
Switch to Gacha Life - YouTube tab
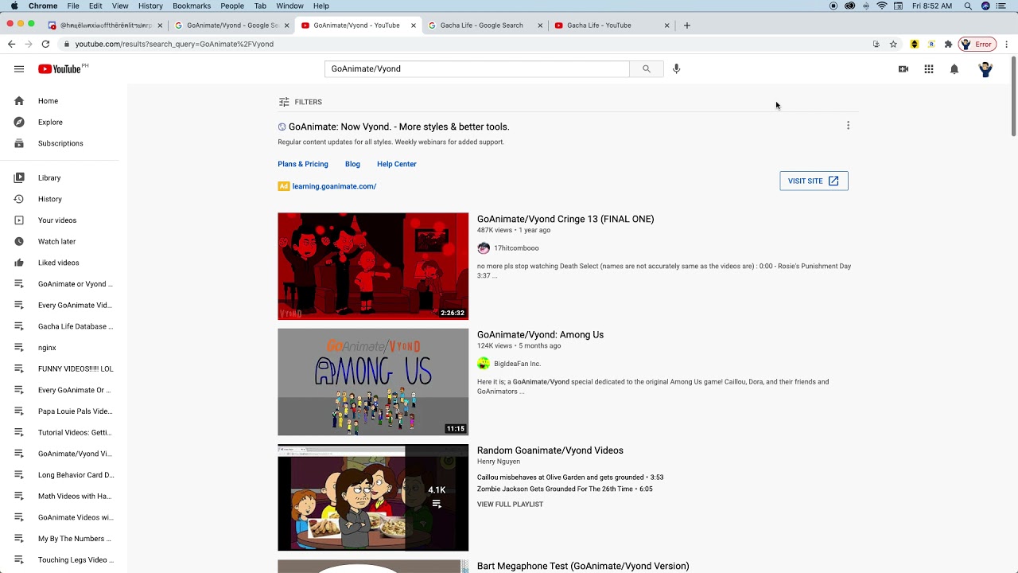pos(611,25)
